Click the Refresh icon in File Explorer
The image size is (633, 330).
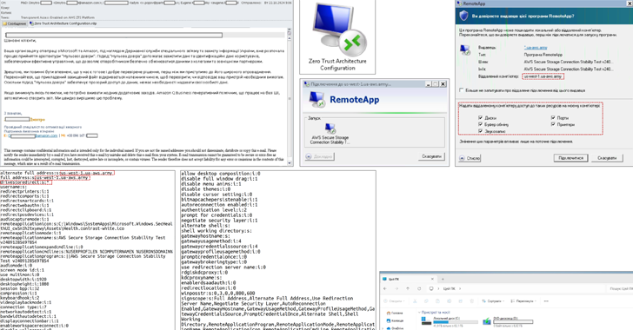click(419, 289)
